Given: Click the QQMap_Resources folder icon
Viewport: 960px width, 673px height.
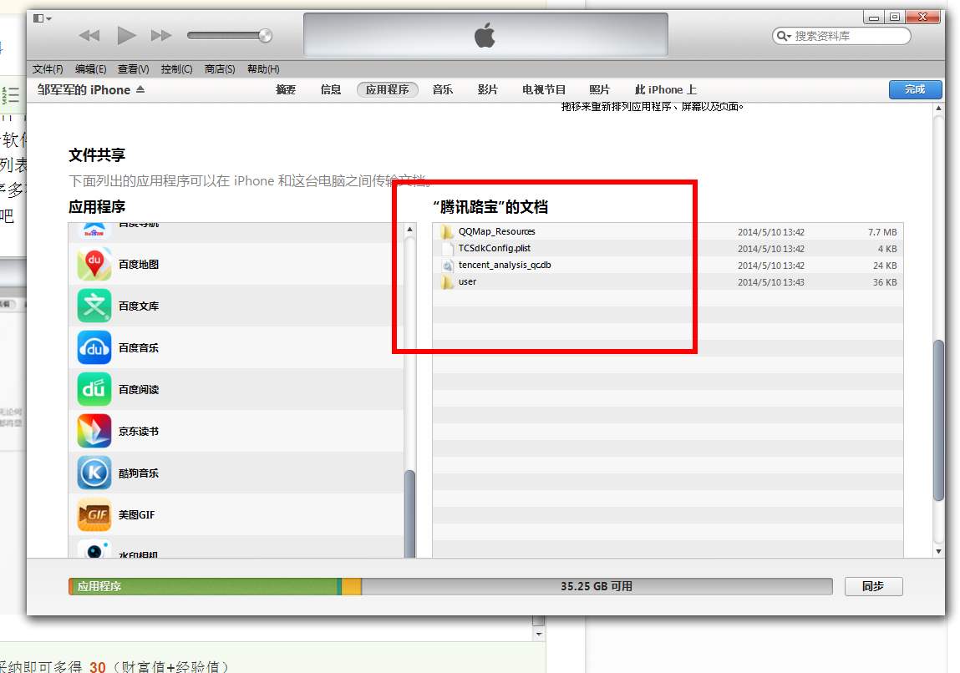Looking at the screenshot, I should click(447, 231).
